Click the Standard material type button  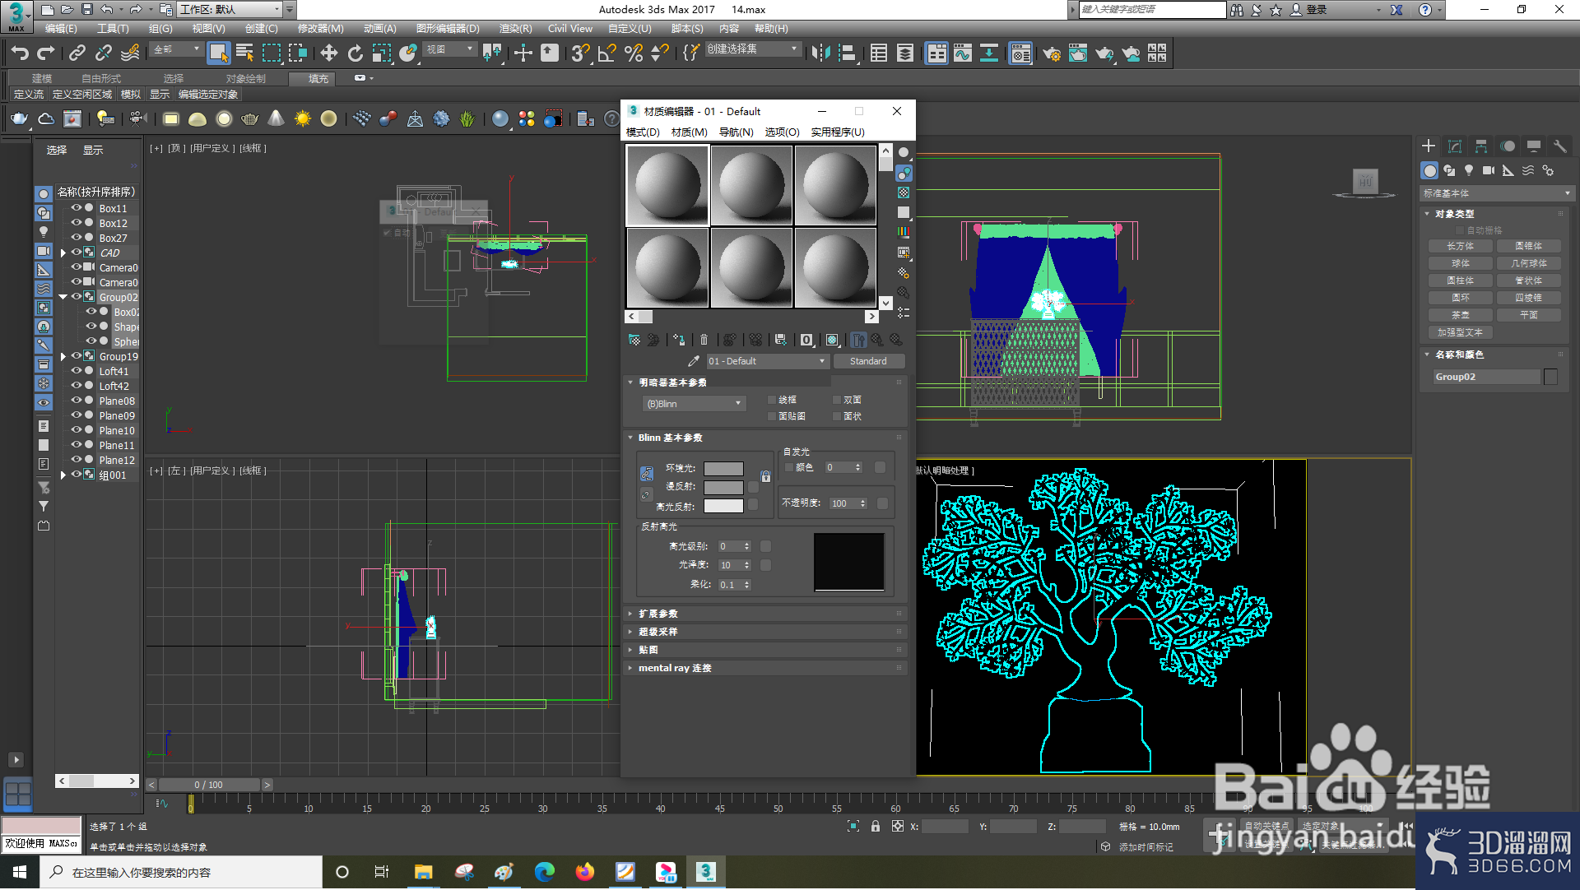point(869,360)
